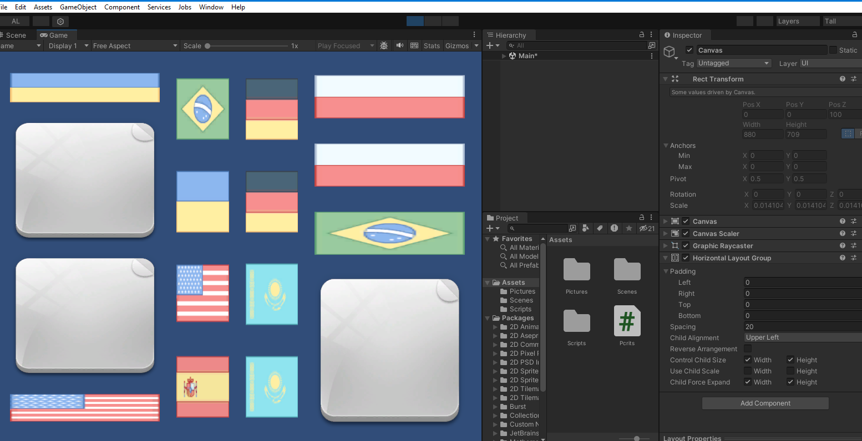Open Canvas component help icon

click(843, 221)
